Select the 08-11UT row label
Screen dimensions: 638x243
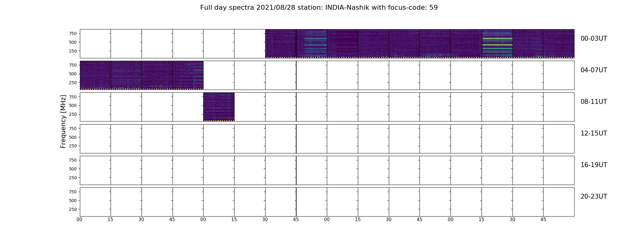point(594,102)
